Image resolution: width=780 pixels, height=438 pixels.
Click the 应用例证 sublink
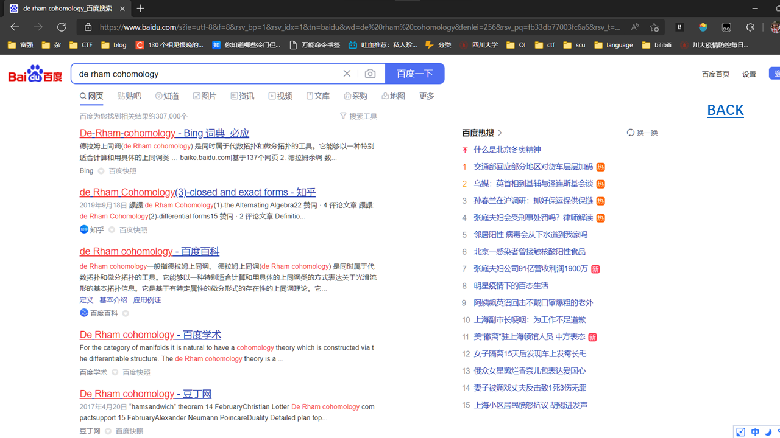pos(147,300)
